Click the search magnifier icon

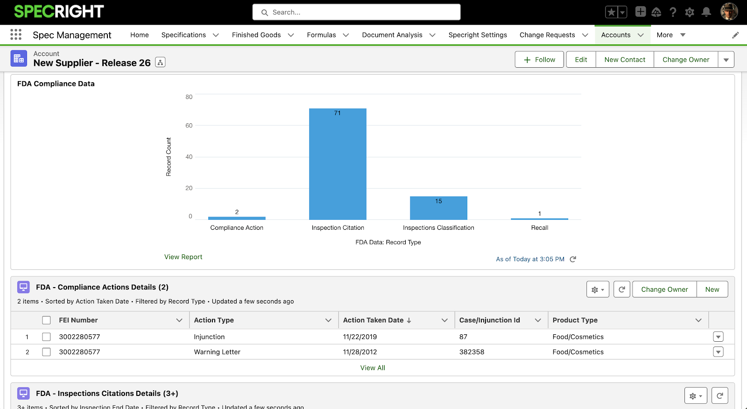[x=265, y=13]
